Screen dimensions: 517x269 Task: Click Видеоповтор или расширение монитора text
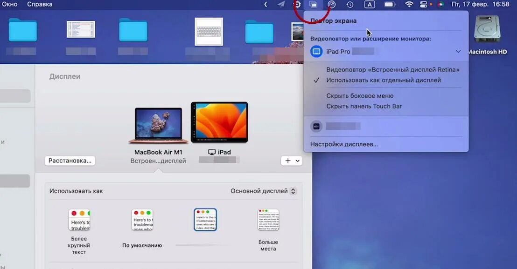[x=370, y=39]
